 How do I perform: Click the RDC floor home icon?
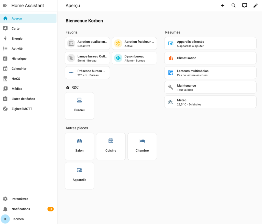tap(68, 88)
